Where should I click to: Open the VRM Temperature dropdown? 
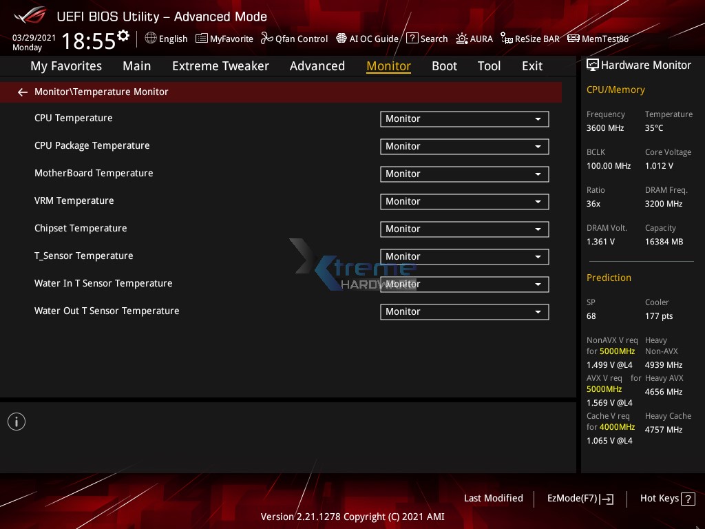coord(464,201)
